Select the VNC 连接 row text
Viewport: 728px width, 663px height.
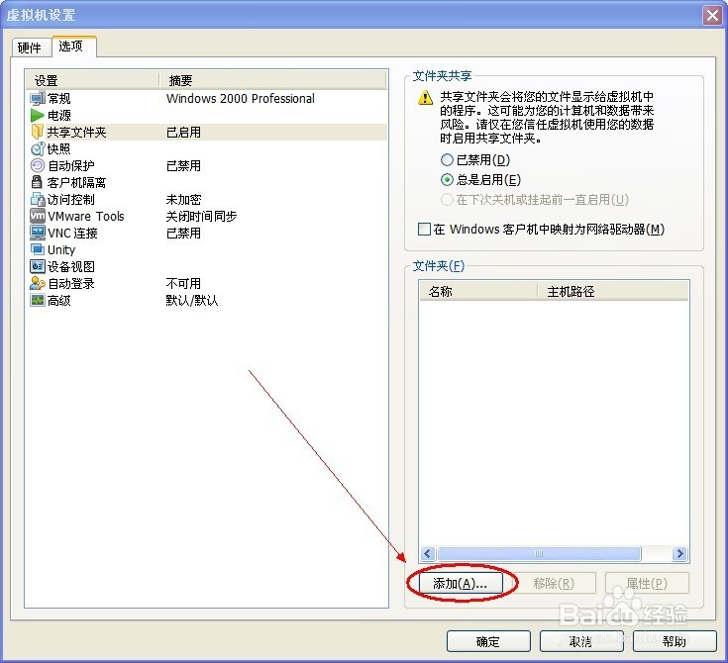tap(72, 233)
